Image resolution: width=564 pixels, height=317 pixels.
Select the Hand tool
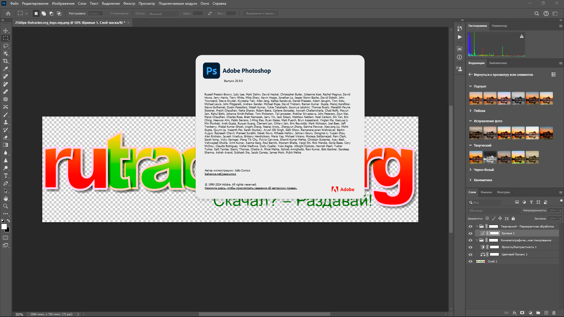pos(6,198)
